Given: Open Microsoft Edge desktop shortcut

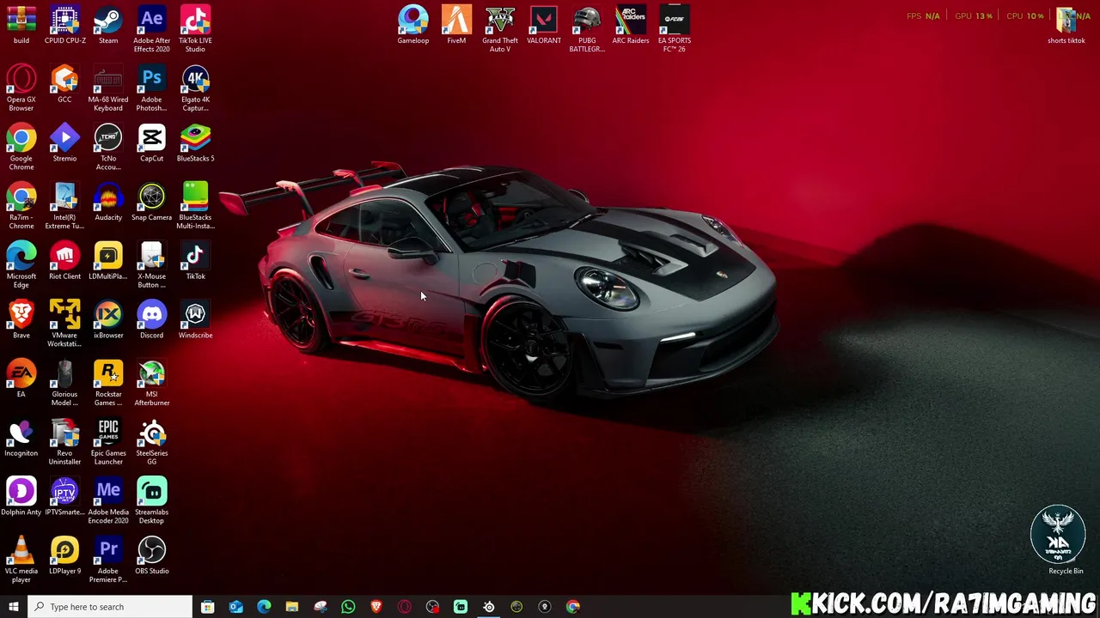Looking at the screenshot, I should point(21,264).
